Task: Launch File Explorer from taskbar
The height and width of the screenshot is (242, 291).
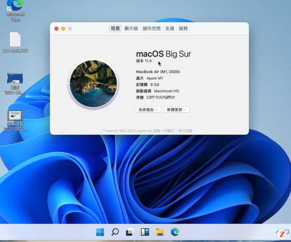Action: coord(160,232)
